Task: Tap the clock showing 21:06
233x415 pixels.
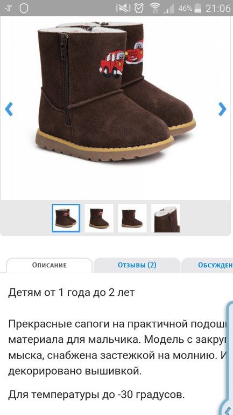Action: (x=218, y=8)
